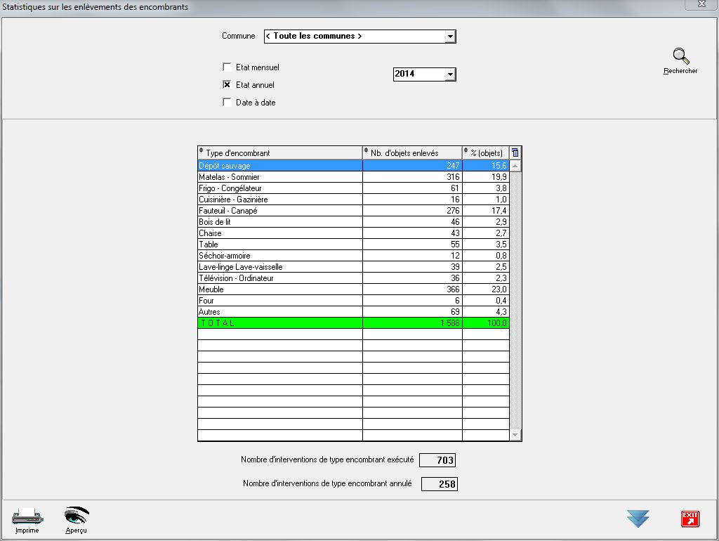Image resolution: width=719 pixels, height=541 pixels.
Task: Click the red EXIT icon
Action: [690, 519]
